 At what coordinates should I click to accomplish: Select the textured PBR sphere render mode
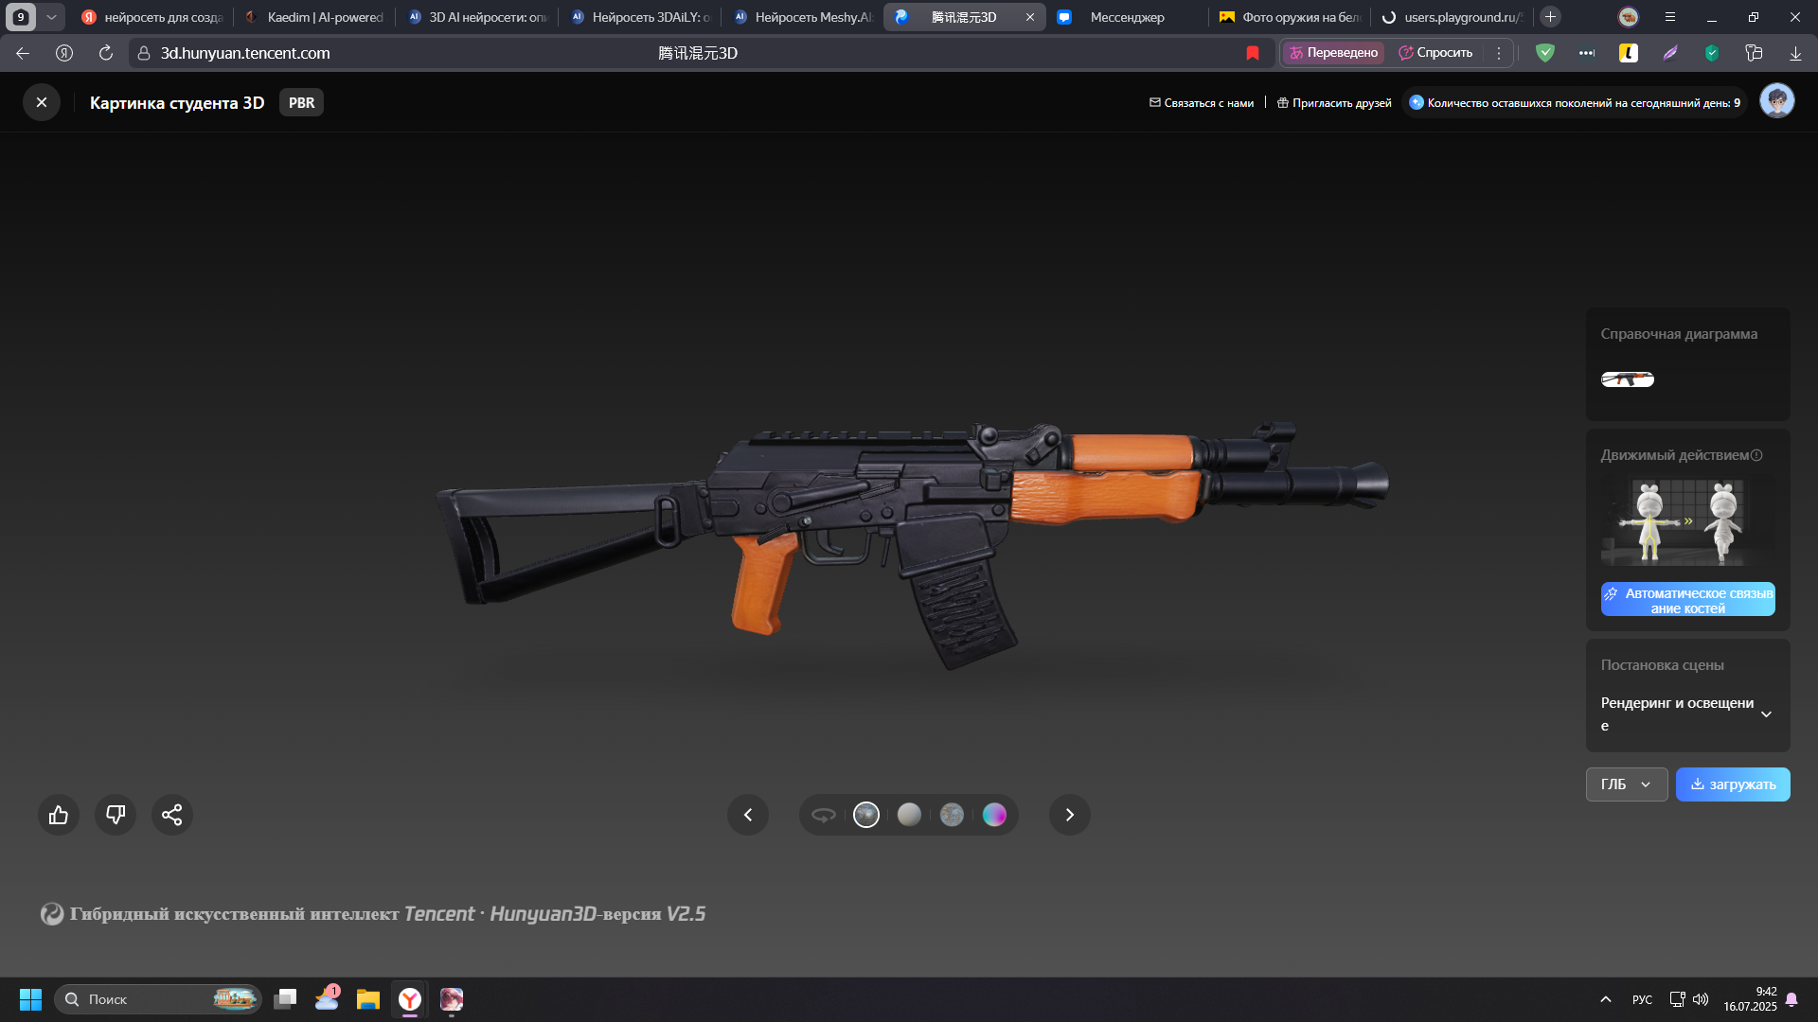pyautogui.click(x=866, y=815)
